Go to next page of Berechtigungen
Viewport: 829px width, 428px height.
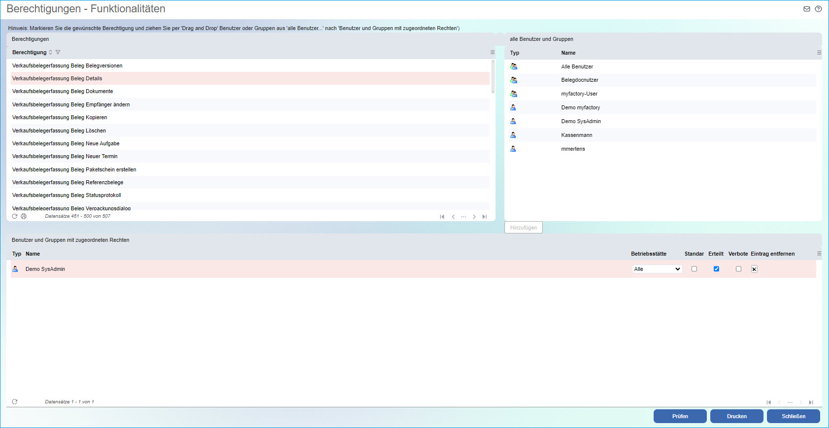474,217
